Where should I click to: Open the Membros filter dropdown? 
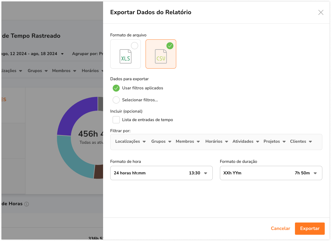[x=188, y=141]
